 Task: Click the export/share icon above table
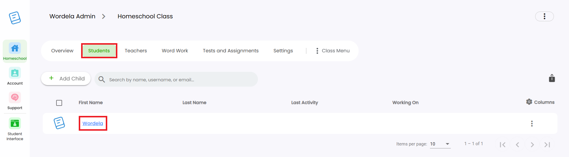pyautogui.click(x=552, y=78)
